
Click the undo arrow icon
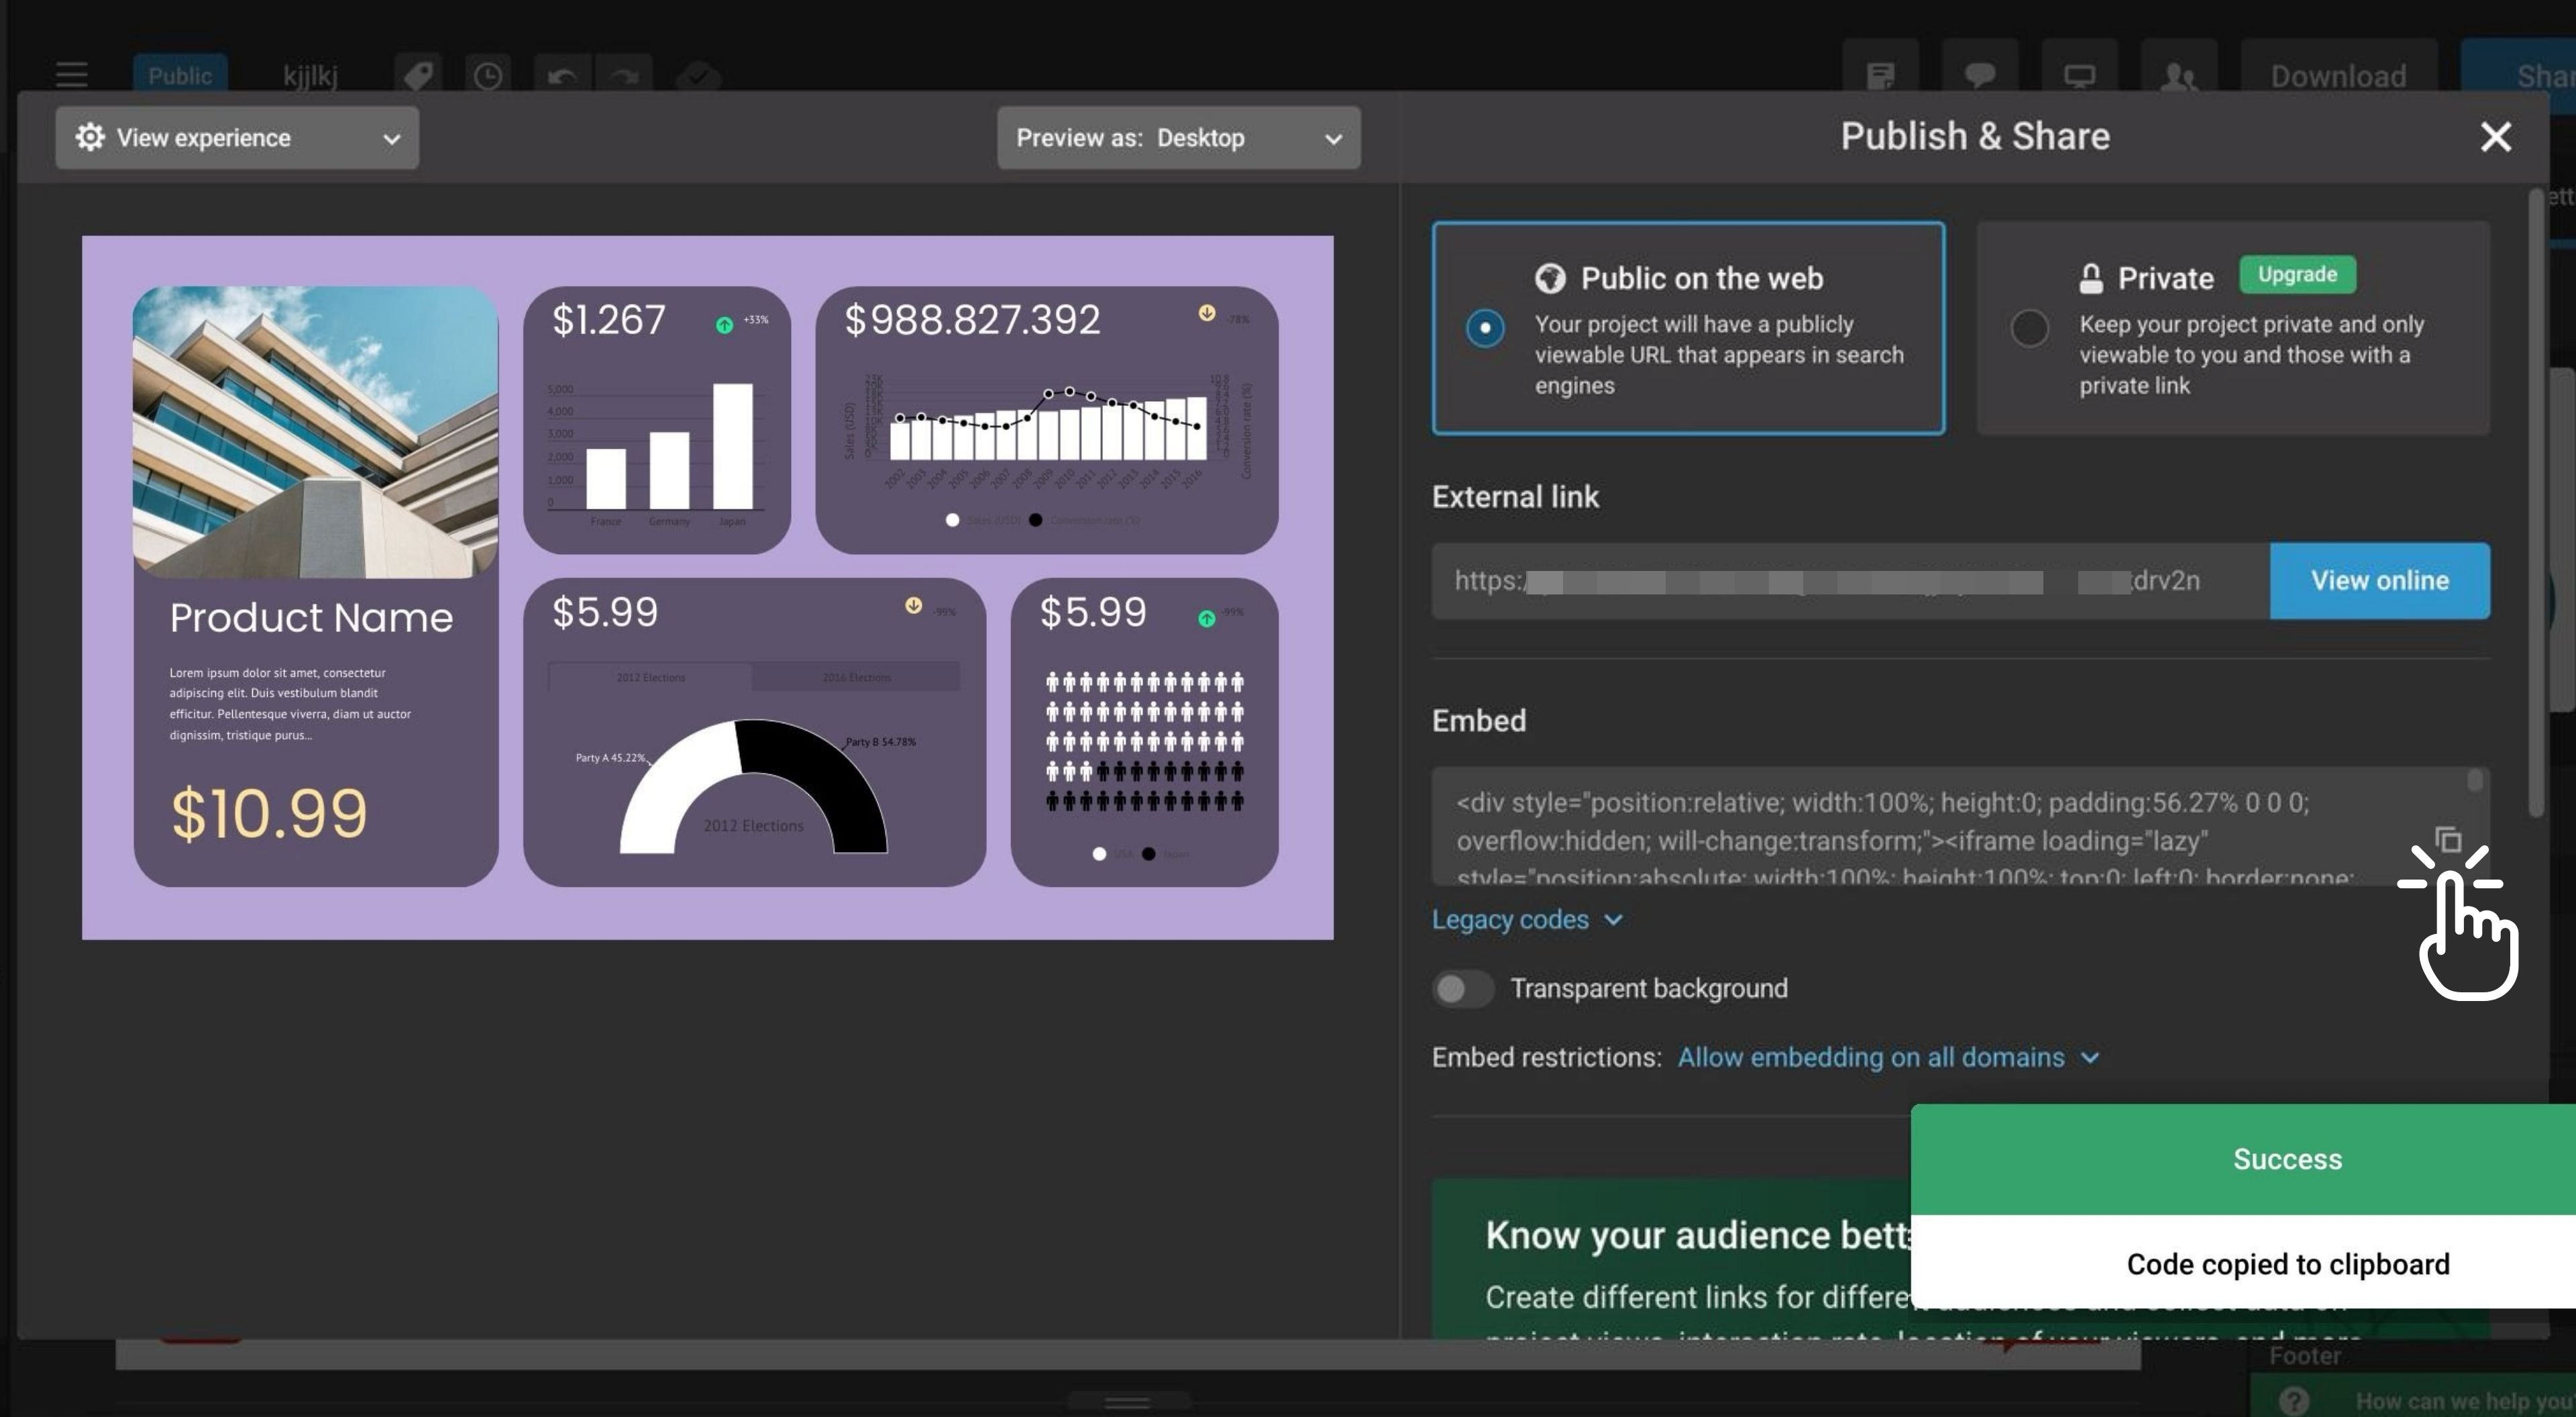click(x=562, y=76)
